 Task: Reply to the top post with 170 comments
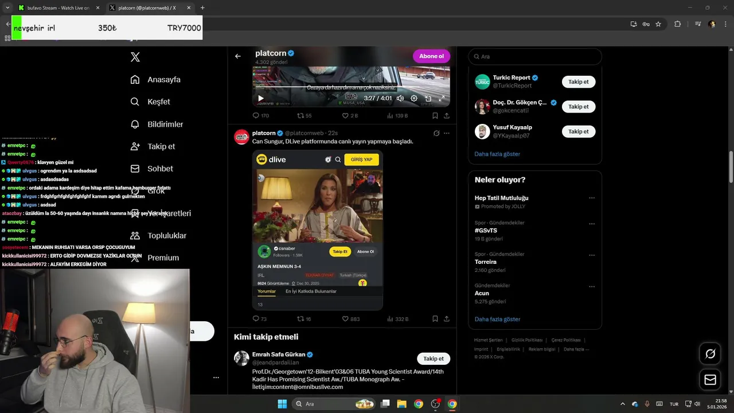pyautogui.click(x=261, y=115)
